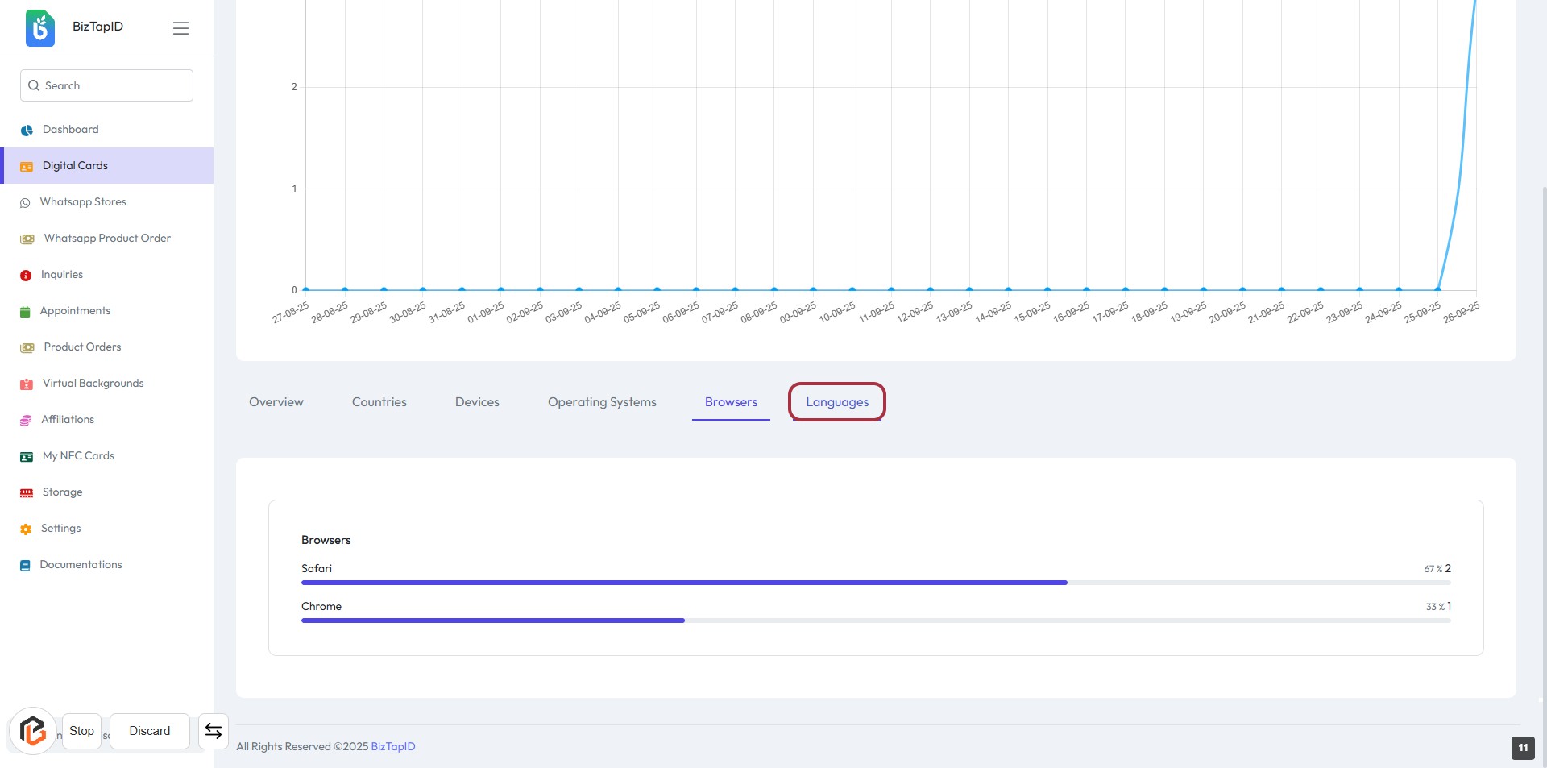Switch to the Languages tab
The width and height of the screenshot is (1547, 768).
837,402
